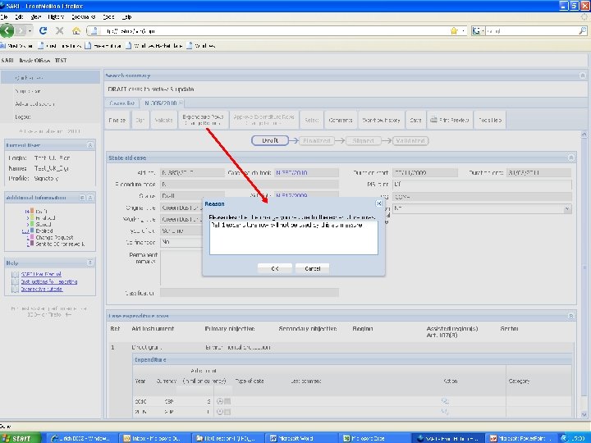The width and height of the screenshot is (591, 443).
Task: Click the Draft color legend square
Action: [x=32, y=211]
